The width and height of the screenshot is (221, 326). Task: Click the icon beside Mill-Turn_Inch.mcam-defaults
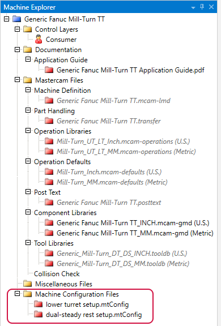tap(49, 171)
